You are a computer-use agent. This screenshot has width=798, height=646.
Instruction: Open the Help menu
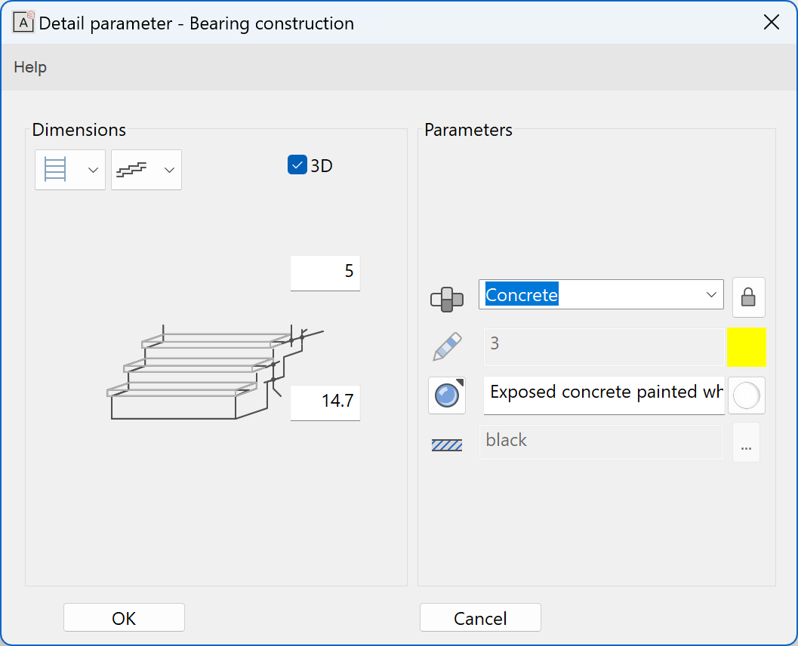pyautogui.click(x=29, y=67)
